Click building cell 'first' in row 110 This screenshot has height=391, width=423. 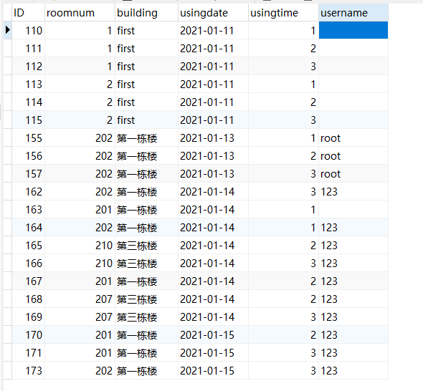[x=146, y=31]
